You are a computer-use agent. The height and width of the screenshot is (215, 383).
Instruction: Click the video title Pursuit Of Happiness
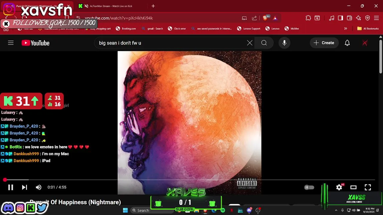click(x=75, y=202)
